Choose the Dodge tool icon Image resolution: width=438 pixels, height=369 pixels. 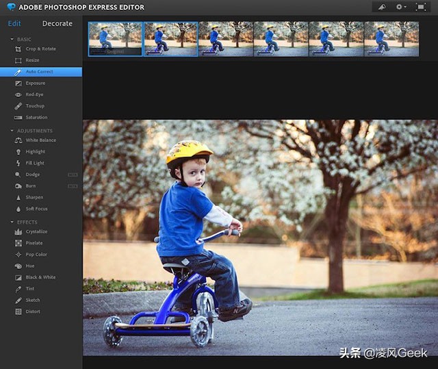(18, 175)
